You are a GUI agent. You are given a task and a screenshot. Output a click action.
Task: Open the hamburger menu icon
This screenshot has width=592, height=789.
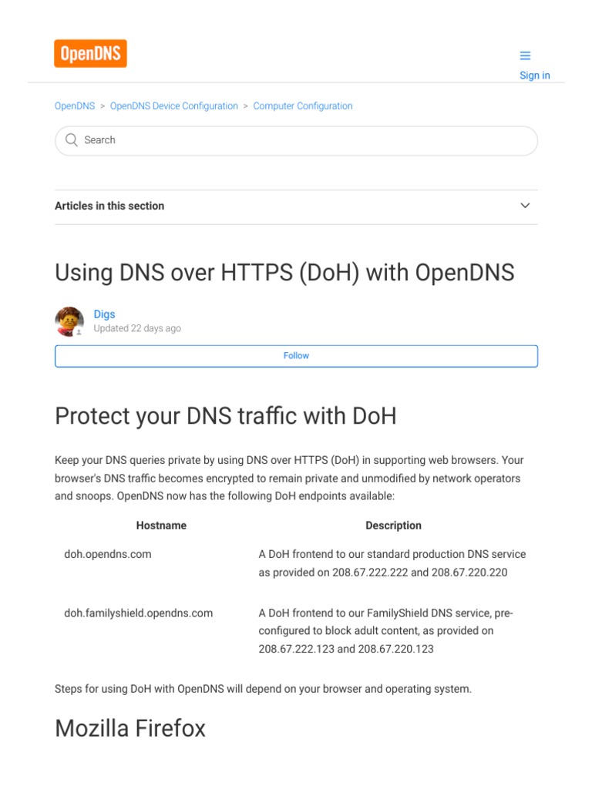click(525, 55)
